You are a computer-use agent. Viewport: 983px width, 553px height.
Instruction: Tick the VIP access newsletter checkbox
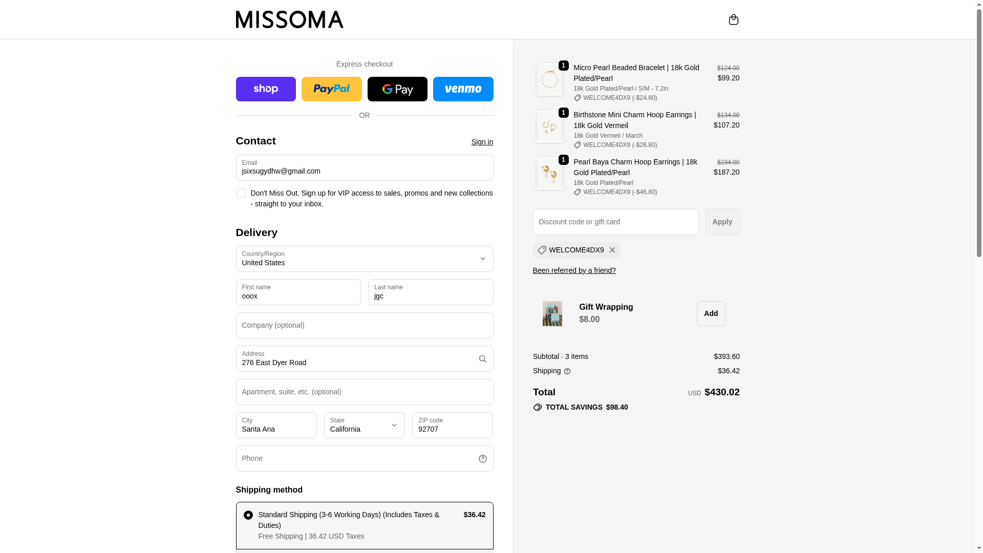point(241,193)
